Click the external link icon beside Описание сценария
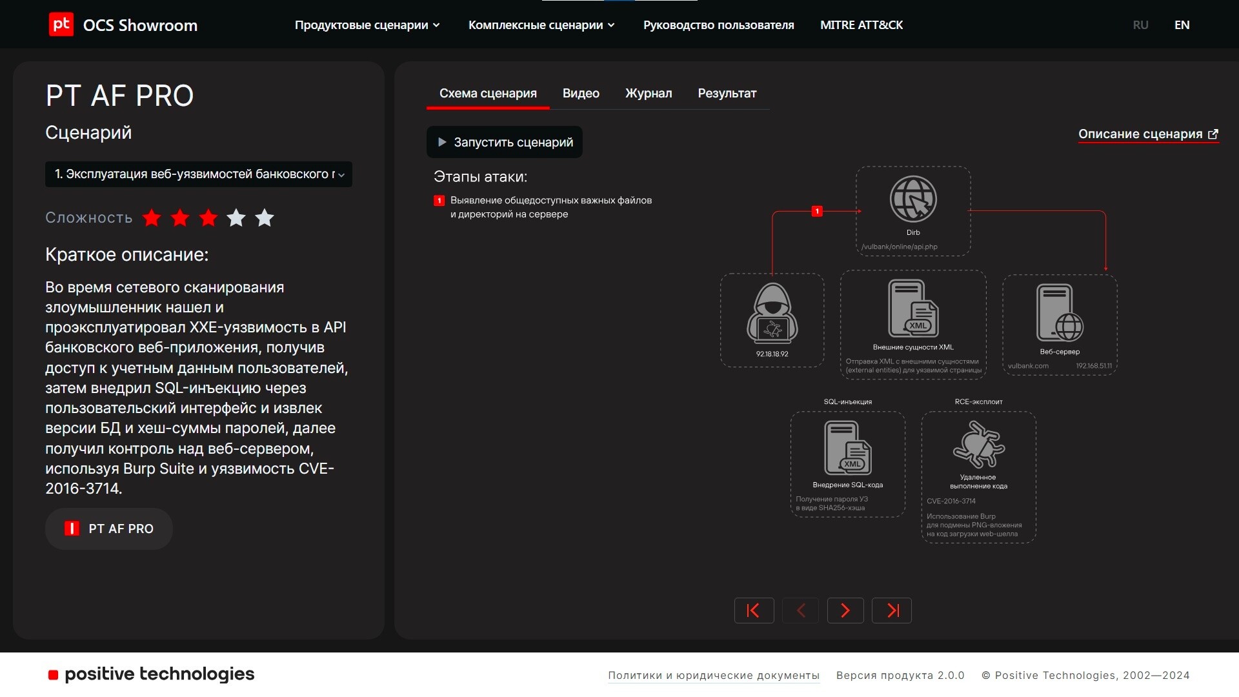The image size is (1239, 697). 1213,134
